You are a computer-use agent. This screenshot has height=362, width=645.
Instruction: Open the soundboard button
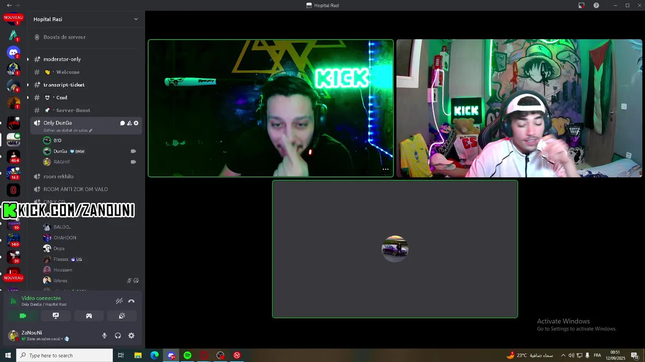[x=122, y=316]
